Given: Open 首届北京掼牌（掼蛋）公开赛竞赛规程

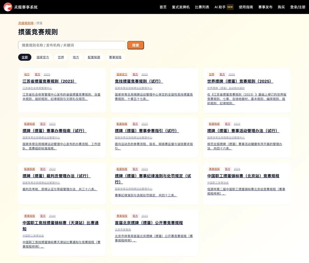Looking at the screenshot, I should (x=149, y=223).
